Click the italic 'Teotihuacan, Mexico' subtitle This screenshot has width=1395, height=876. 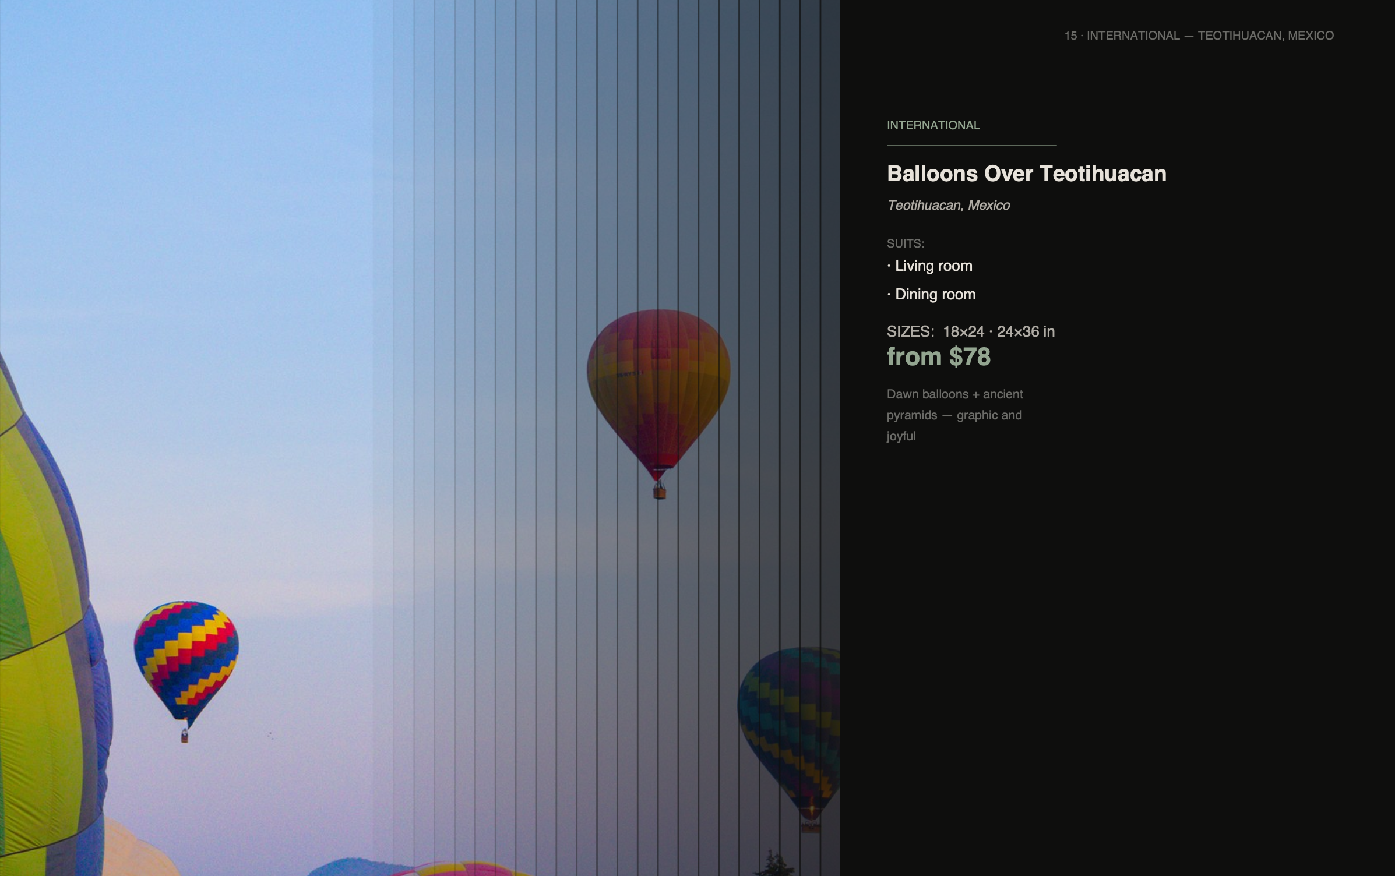click(x=948, y=205)
